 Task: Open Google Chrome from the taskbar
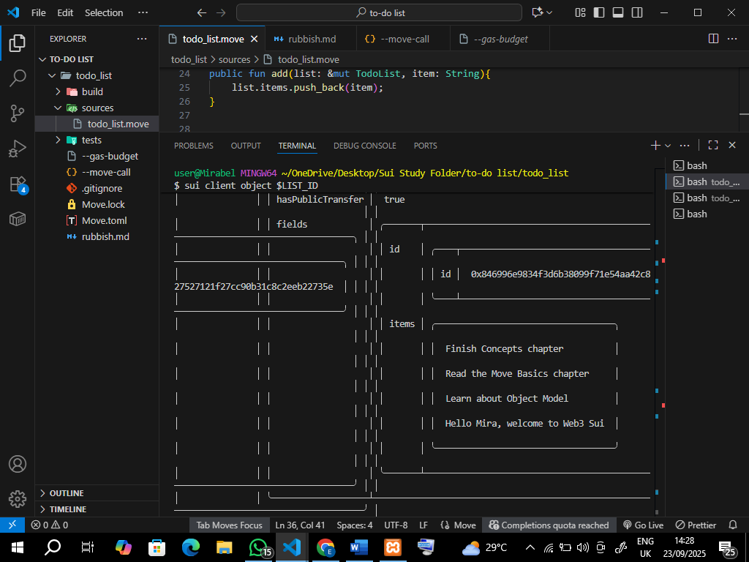point(325,547)
